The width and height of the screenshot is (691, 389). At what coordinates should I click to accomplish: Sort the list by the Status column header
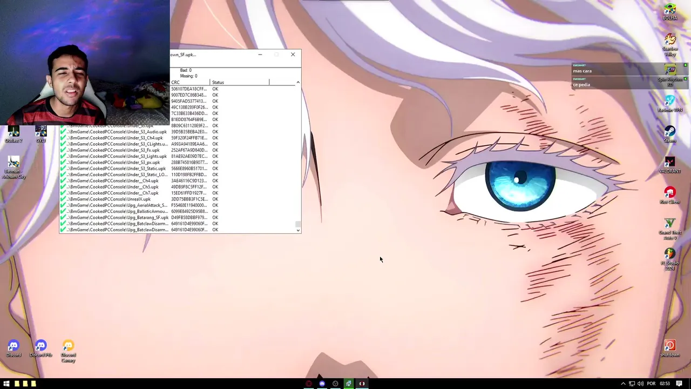pyautogui.click(x=240, y=82)
